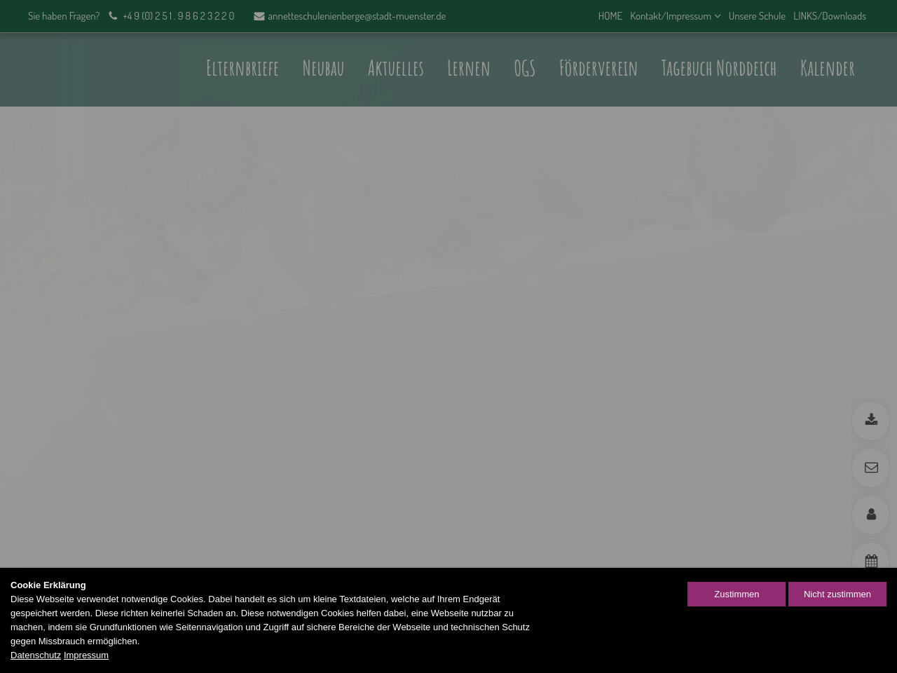Open the Elternbriefe menu item
This screenshot has width=897, height=673.
pyautogui.click(x=242, y=69)
